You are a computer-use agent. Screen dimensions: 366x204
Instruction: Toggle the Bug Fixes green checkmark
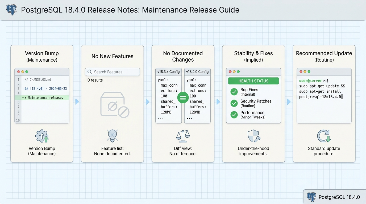click(234, 92)
